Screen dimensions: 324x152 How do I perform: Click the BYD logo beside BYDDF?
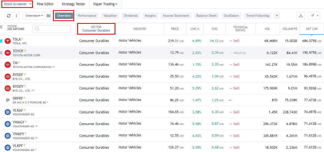click(x=8, y=77)
